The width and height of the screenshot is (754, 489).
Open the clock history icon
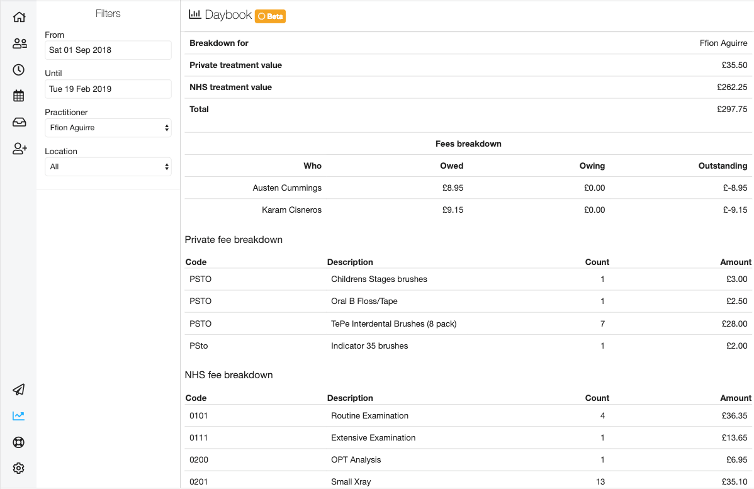[x=19, y=70]
